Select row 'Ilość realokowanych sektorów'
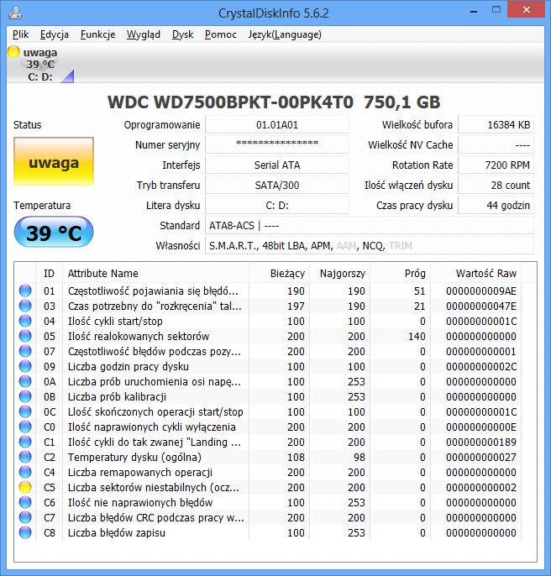551x576 pixels. (x=268, y=336)
